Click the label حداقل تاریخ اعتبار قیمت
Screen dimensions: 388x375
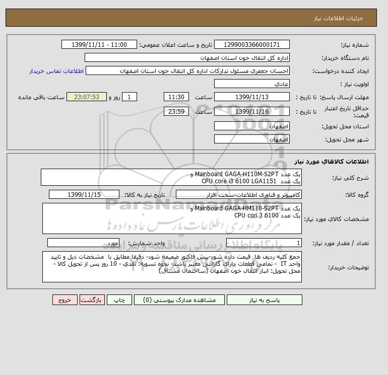click(x=347, y=112)
